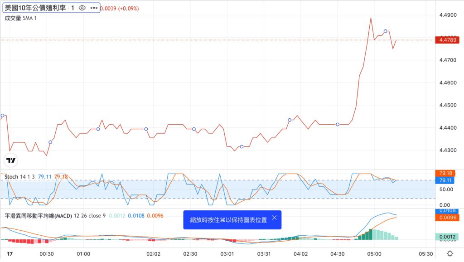Toggle the eye icon for the main symbol
Viewport: 464px width, 262px height.
click(x=82, y=8)
